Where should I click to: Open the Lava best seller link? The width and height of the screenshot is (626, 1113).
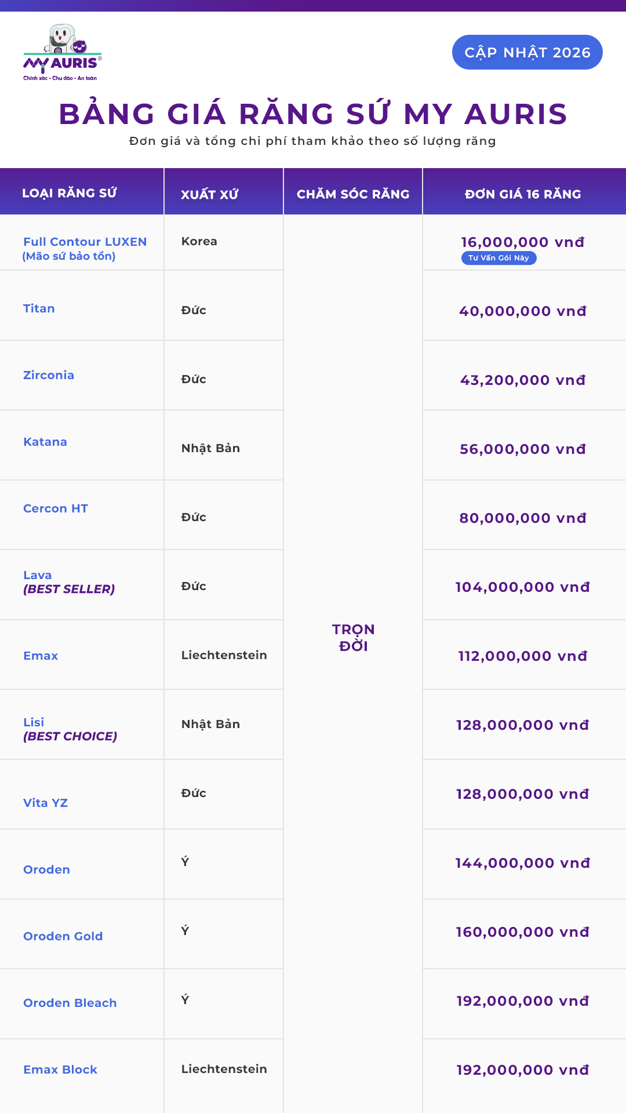tap(69, 582)
